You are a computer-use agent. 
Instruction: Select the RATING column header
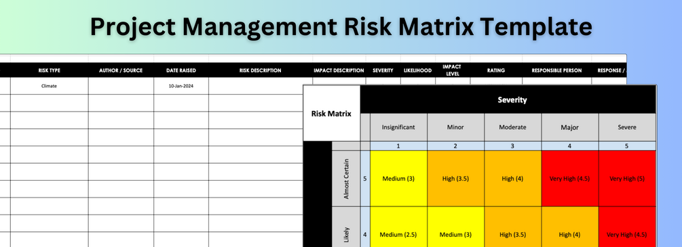click(496, 70)
